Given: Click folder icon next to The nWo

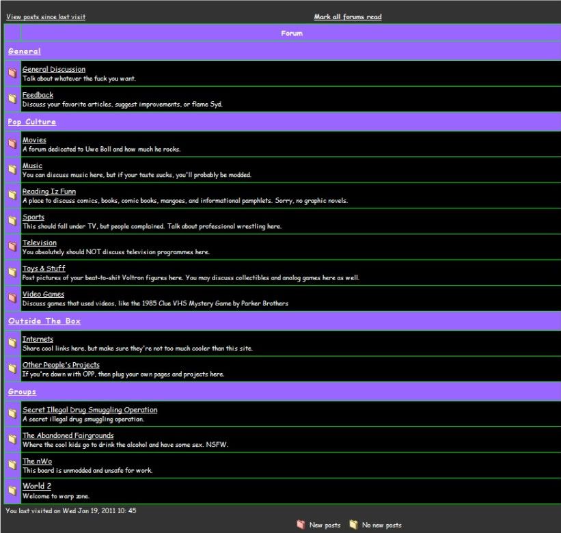Looking at the screenshot, I should coord(12,465).
